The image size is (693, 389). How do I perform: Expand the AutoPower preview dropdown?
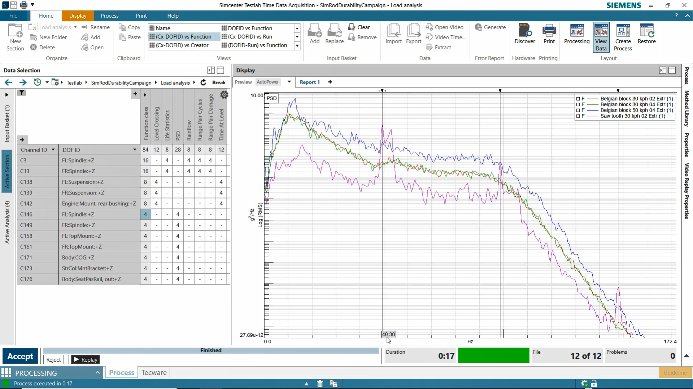[x=289, y=82]
